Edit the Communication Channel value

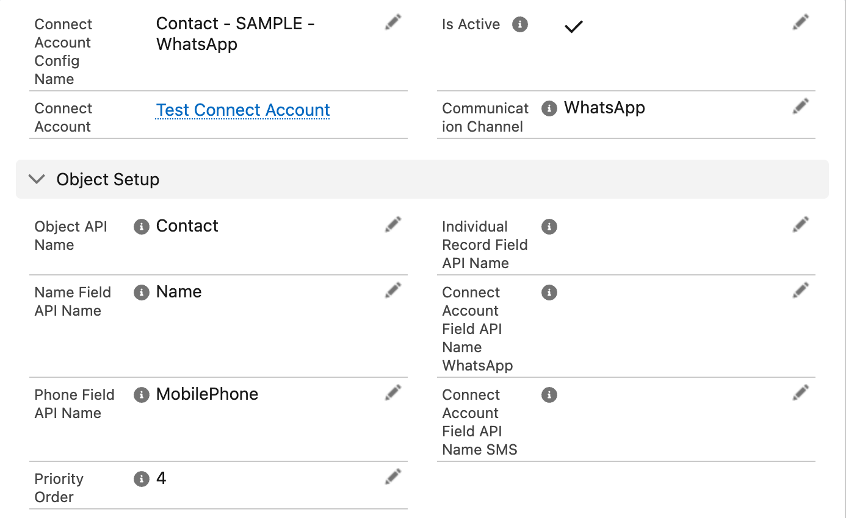(801, 107)
